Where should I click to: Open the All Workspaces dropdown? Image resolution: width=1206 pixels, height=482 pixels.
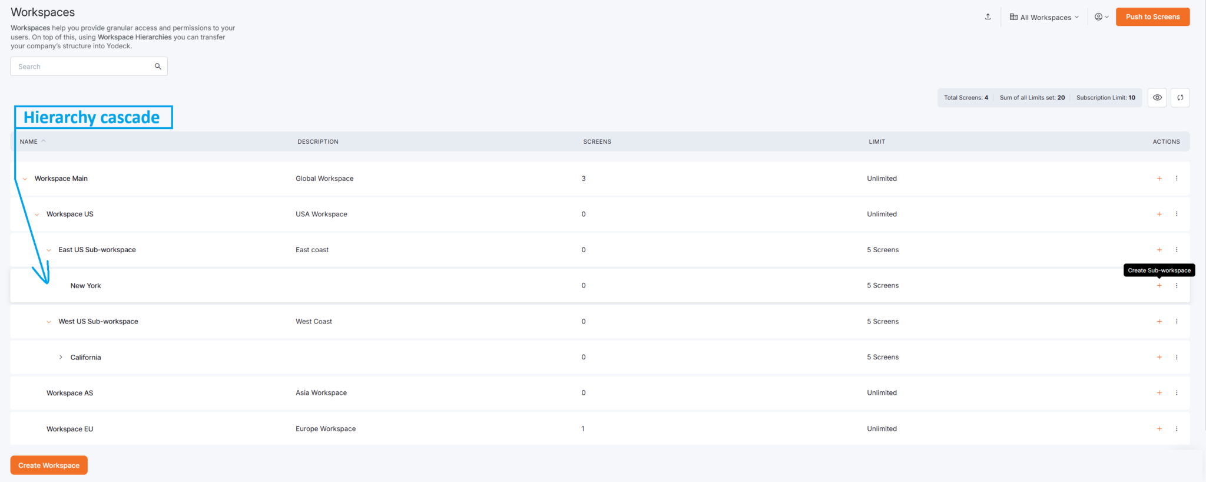pos(1044,17)
